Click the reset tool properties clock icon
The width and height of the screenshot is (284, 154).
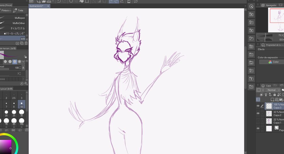coord(22,84)
